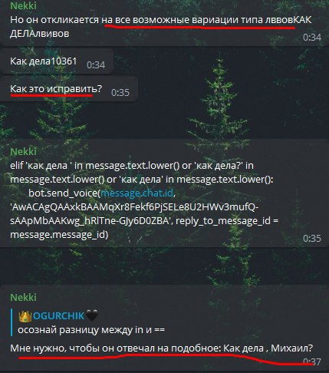Click the Nekki name above the reply message
The width and height of the screenshot is (329, 373).
point(23,297)
